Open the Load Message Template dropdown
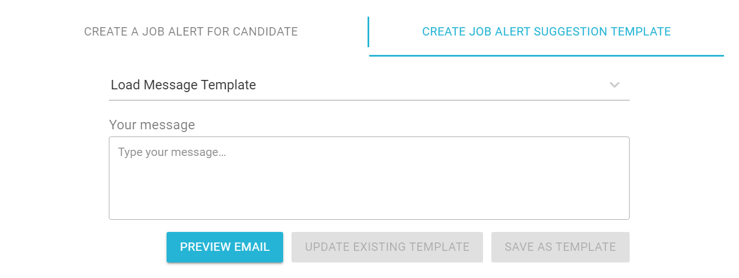This screenshot has width=739, height=278. [369, 85]
